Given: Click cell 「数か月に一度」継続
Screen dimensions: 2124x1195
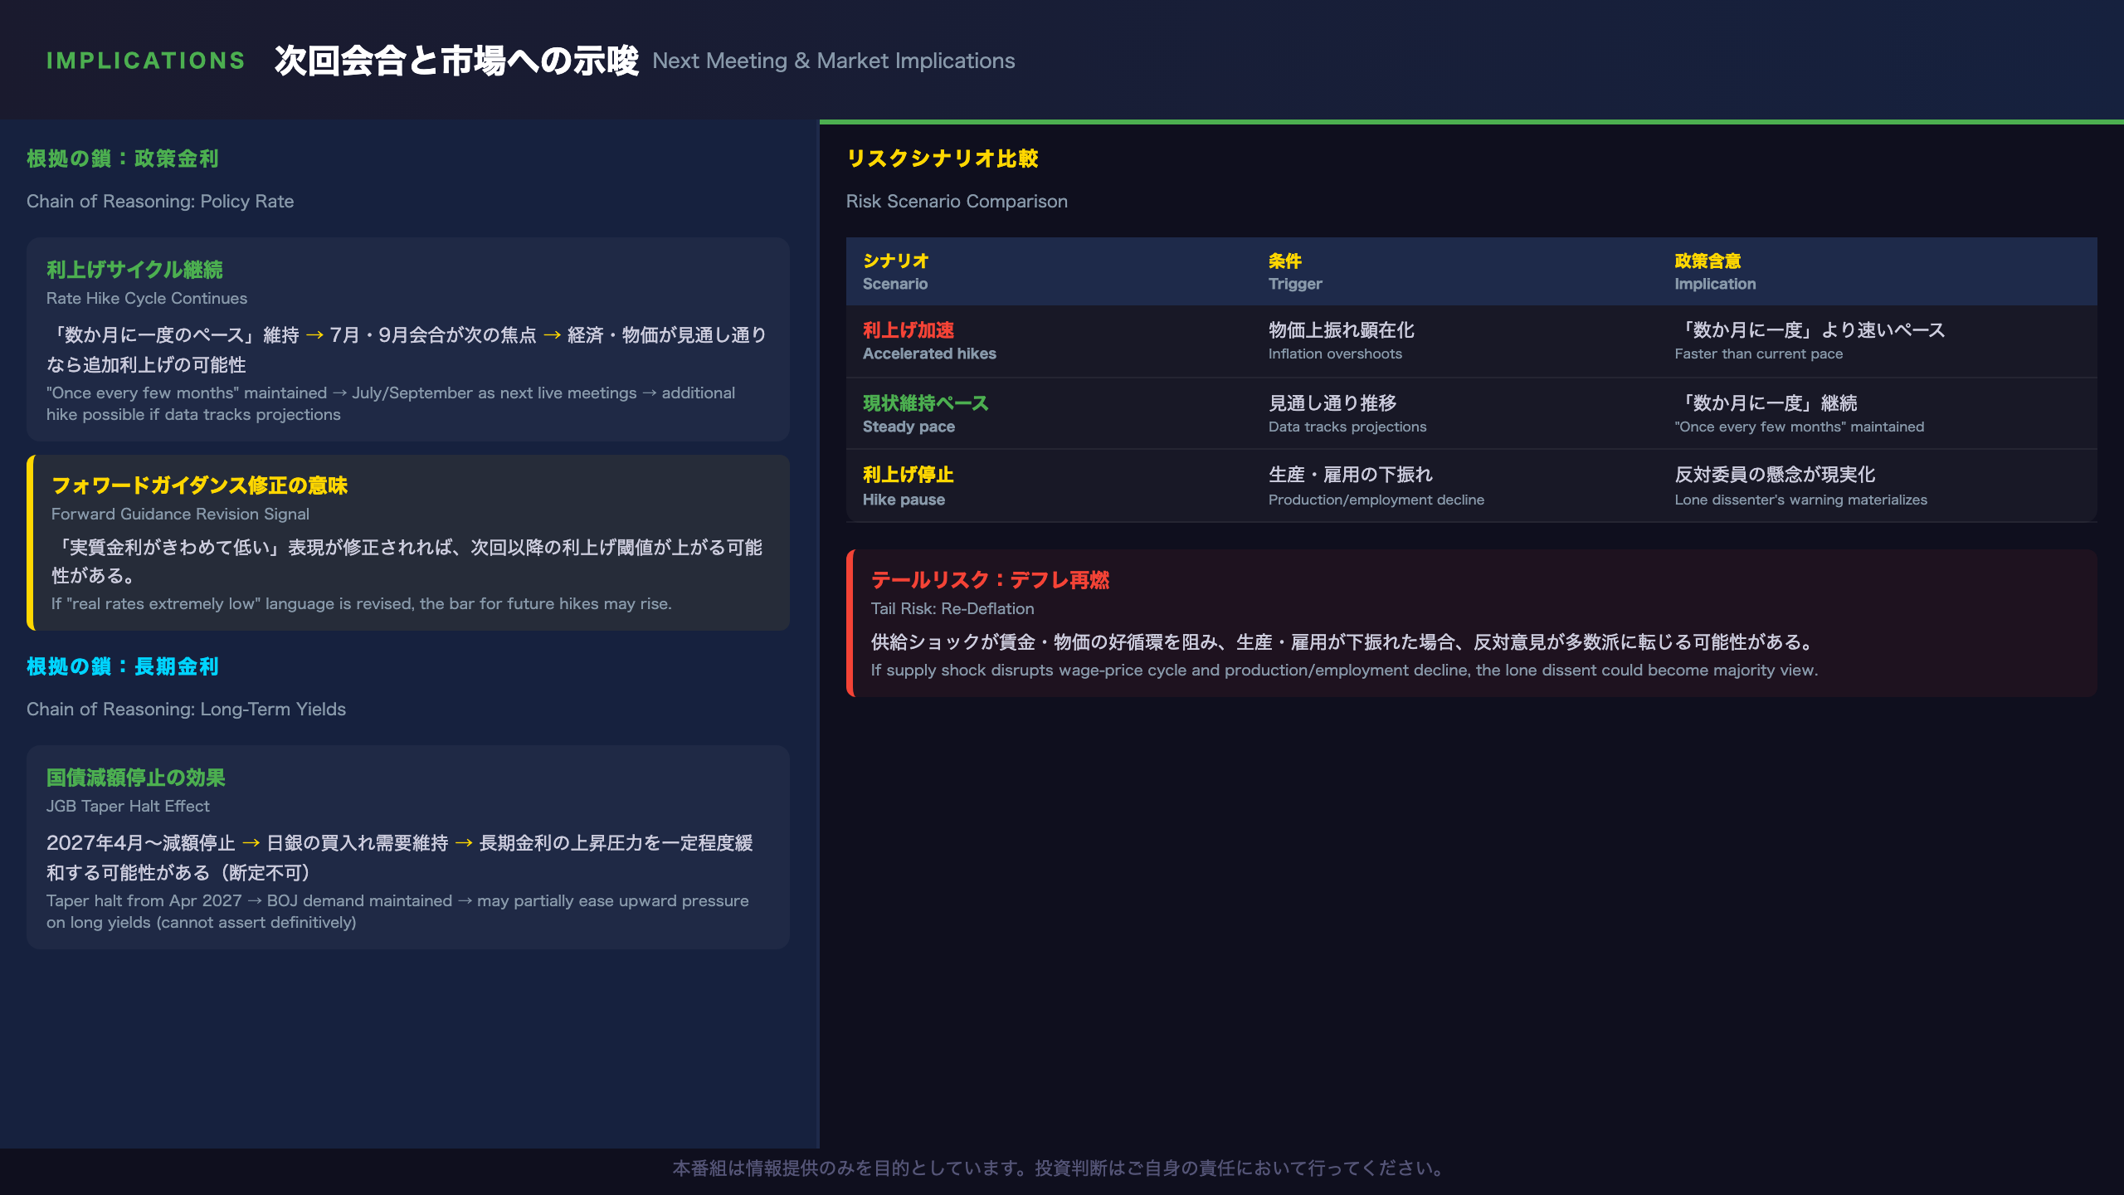Looking at the screenshot, I should point(1766,403).
